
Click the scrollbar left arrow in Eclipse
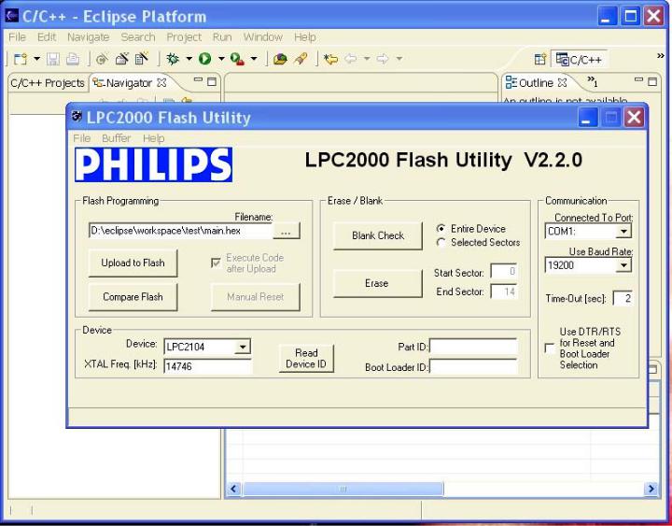click(233, 489)
